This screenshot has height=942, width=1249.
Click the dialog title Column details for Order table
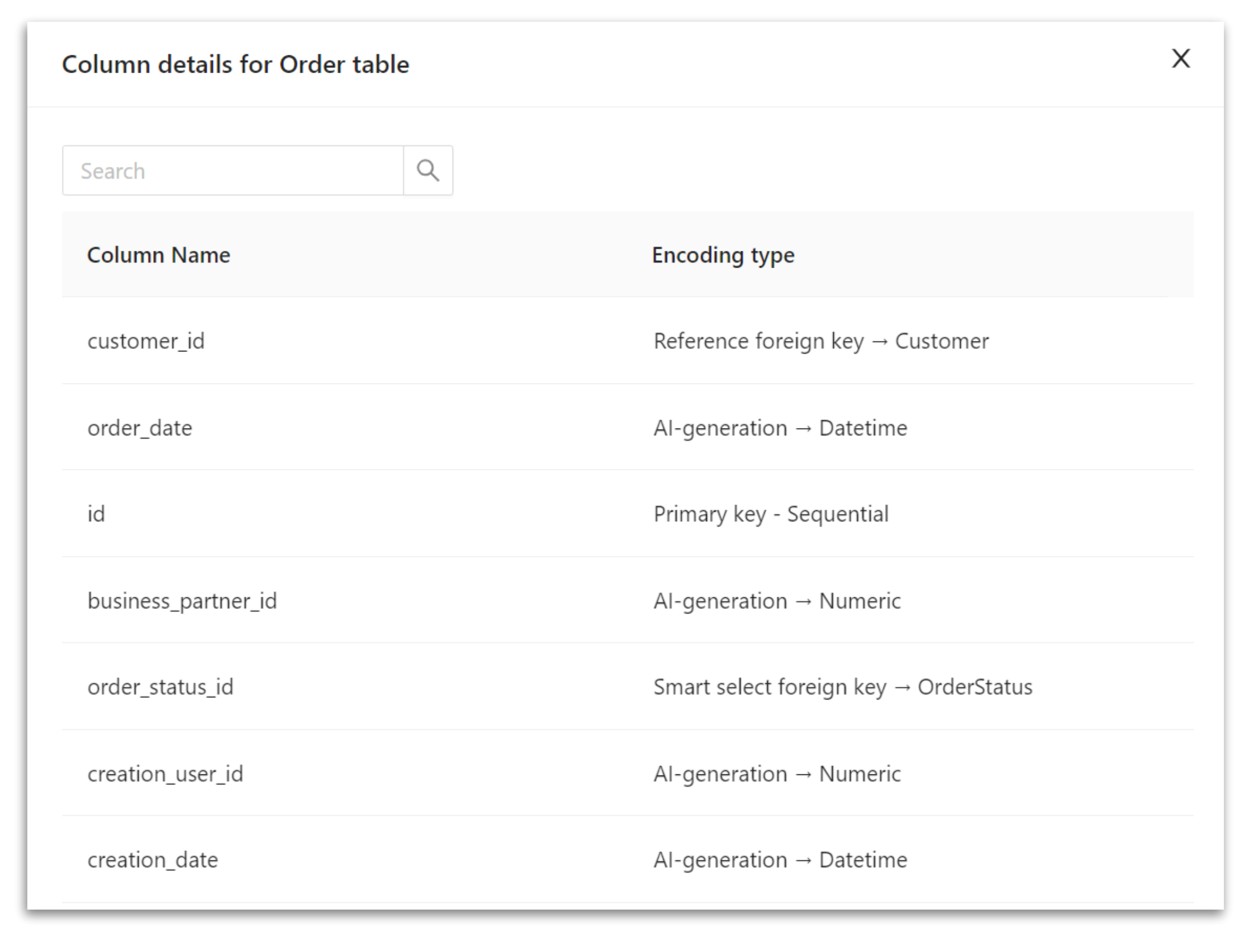pos(235,64)
